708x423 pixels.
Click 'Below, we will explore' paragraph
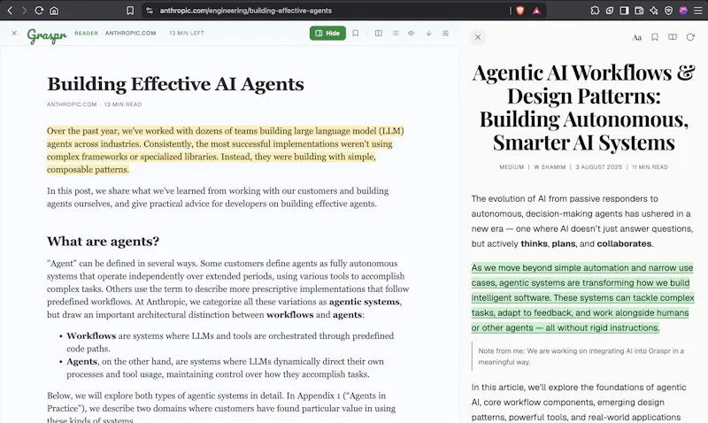point(221,408)
